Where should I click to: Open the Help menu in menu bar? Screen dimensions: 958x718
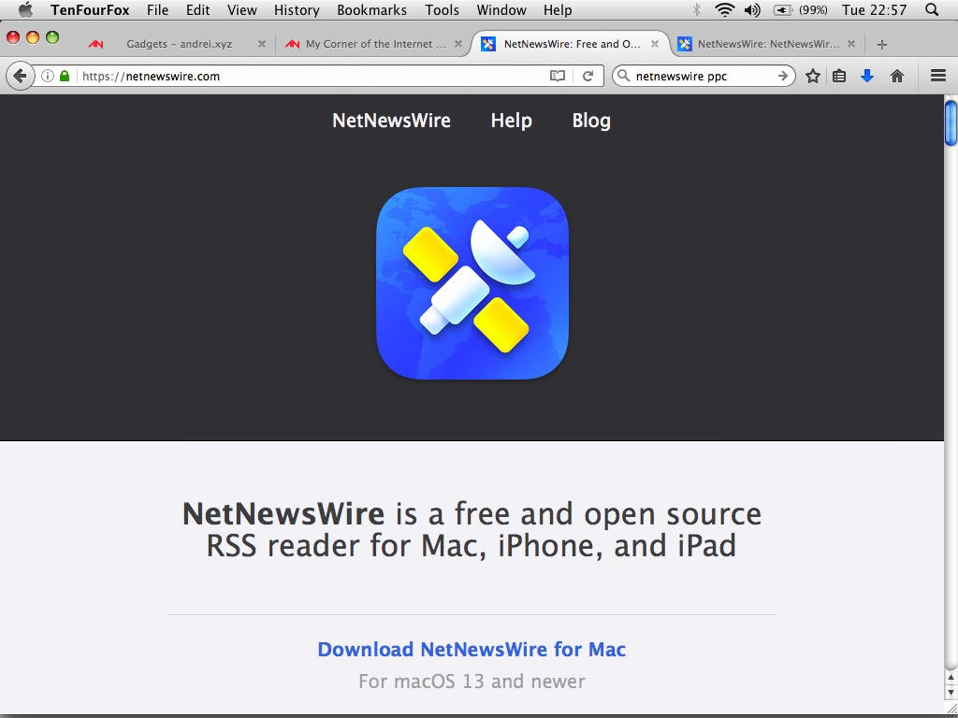point(558,9)
